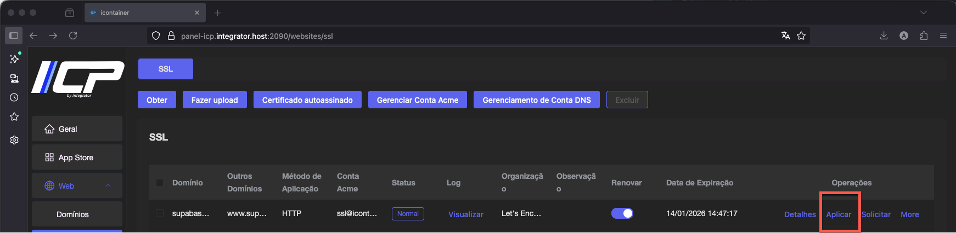
Task: Close the icontainer tab
Action: 197,13
